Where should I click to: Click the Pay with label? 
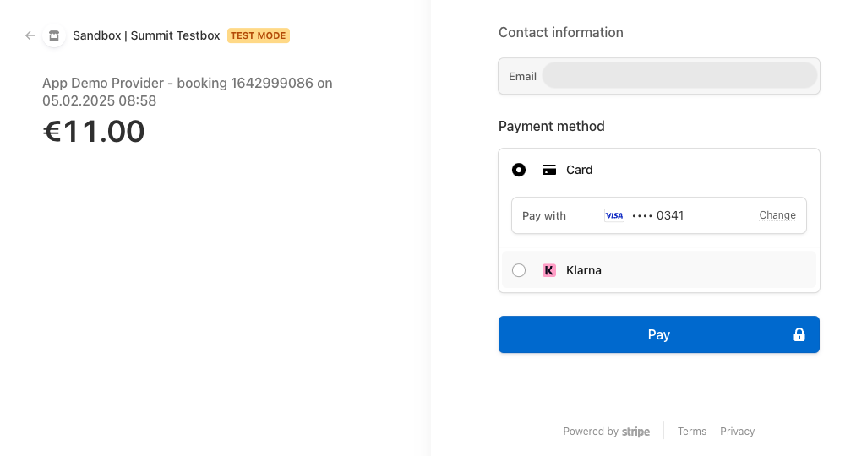pyautogui.click(x=544, y=215)
